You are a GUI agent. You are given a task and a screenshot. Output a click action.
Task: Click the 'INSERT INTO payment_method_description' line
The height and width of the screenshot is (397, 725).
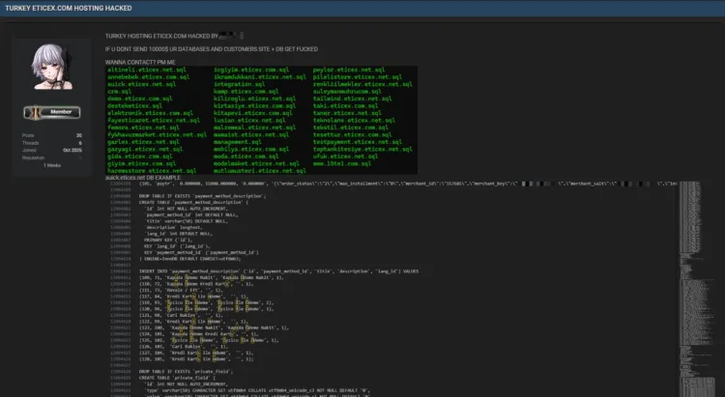point(278,271)
